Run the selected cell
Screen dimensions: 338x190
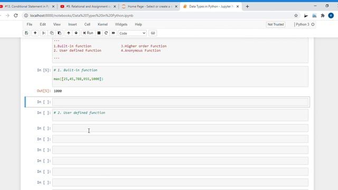coord(88,33)
